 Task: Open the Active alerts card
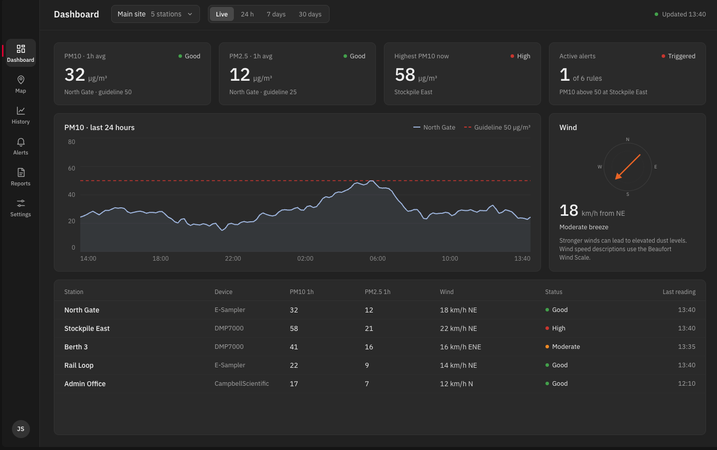627,74
